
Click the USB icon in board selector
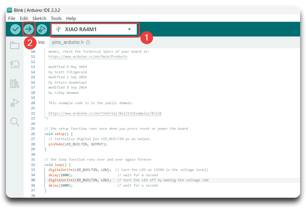pos(58,29)
